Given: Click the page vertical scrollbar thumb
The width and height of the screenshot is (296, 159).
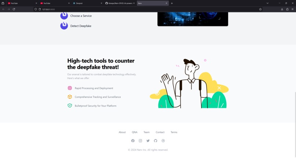Looking at the screenshot, I should 295,124.
